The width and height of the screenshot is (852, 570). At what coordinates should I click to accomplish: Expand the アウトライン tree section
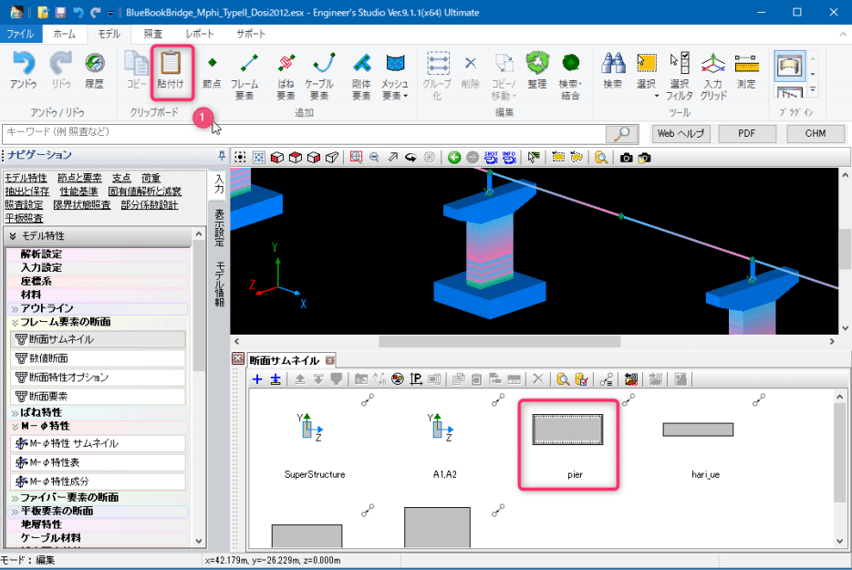pyautogui.click(x=16, y=308)
